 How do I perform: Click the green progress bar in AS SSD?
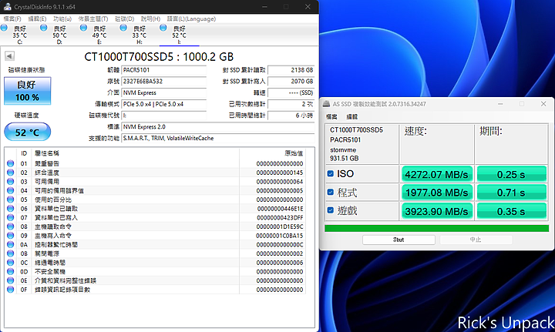point(437,229)
